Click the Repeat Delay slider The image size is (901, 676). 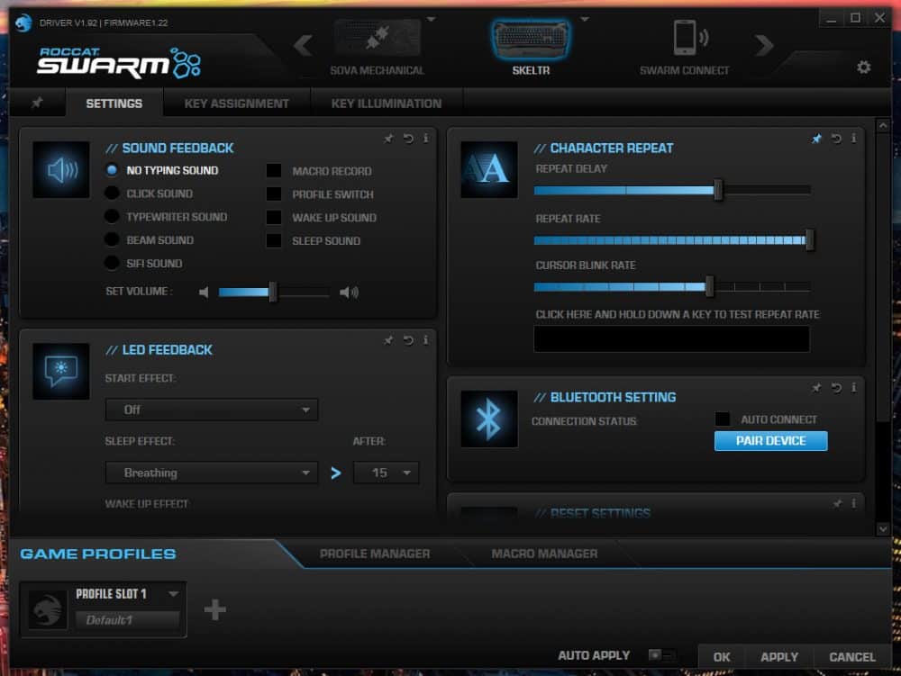pyautogui.click(x=672, y=190)
